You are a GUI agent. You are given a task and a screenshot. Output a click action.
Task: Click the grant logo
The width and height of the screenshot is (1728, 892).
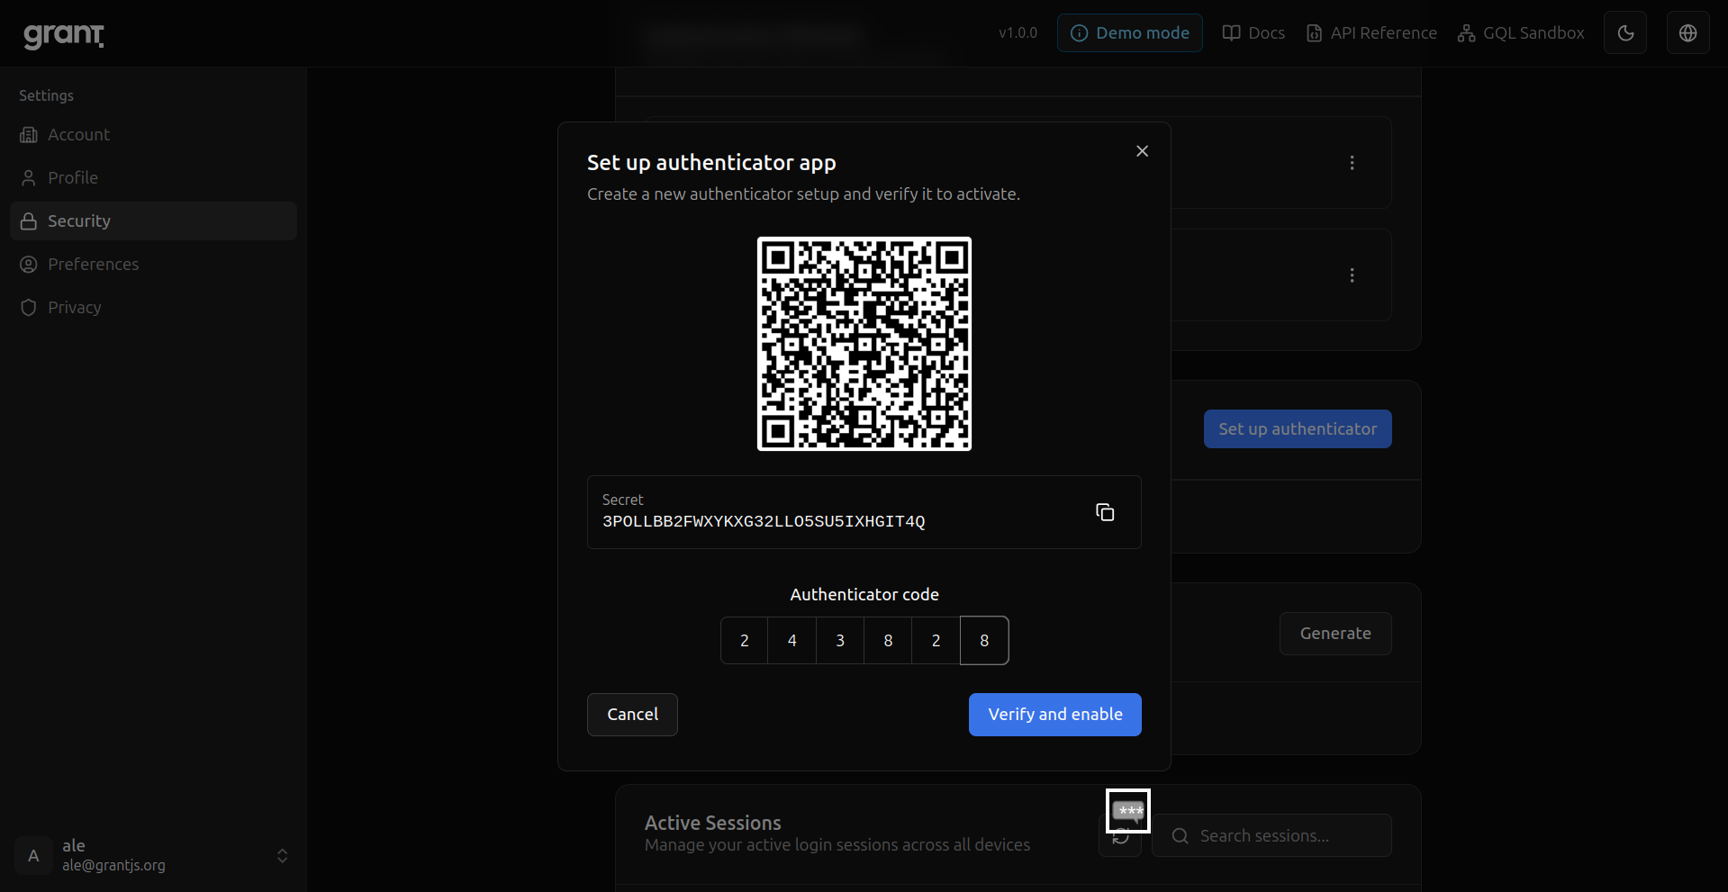(64, 35)
